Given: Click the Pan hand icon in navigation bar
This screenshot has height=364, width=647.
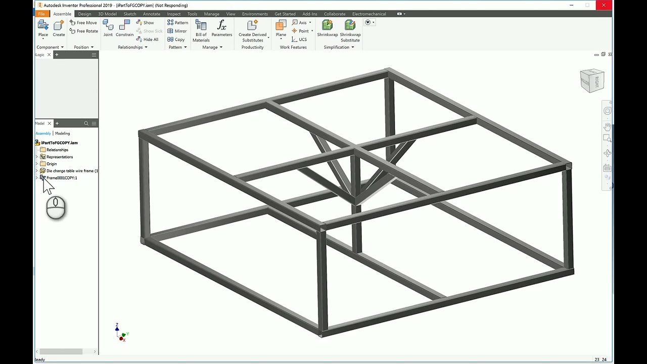Looking at the screenshot, I should pyautogui.click(x=607, y=126).
